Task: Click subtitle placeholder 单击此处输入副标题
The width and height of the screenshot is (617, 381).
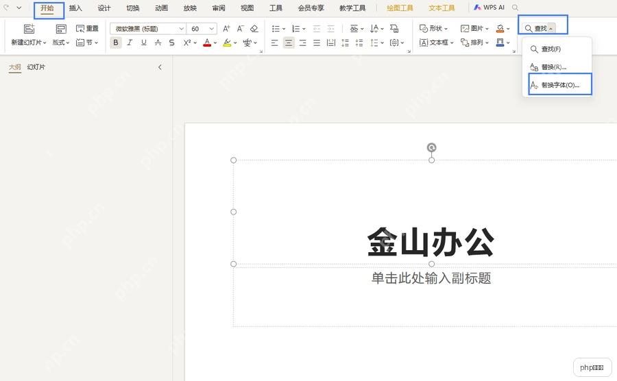Action: [x=431, y=278]
